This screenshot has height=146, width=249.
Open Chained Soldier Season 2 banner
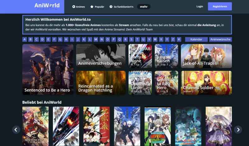click(x=206, y=83)
